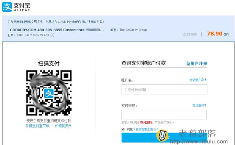Click 新用户注册 link
The image size is (235, 145).
click(x=197, y=64)
